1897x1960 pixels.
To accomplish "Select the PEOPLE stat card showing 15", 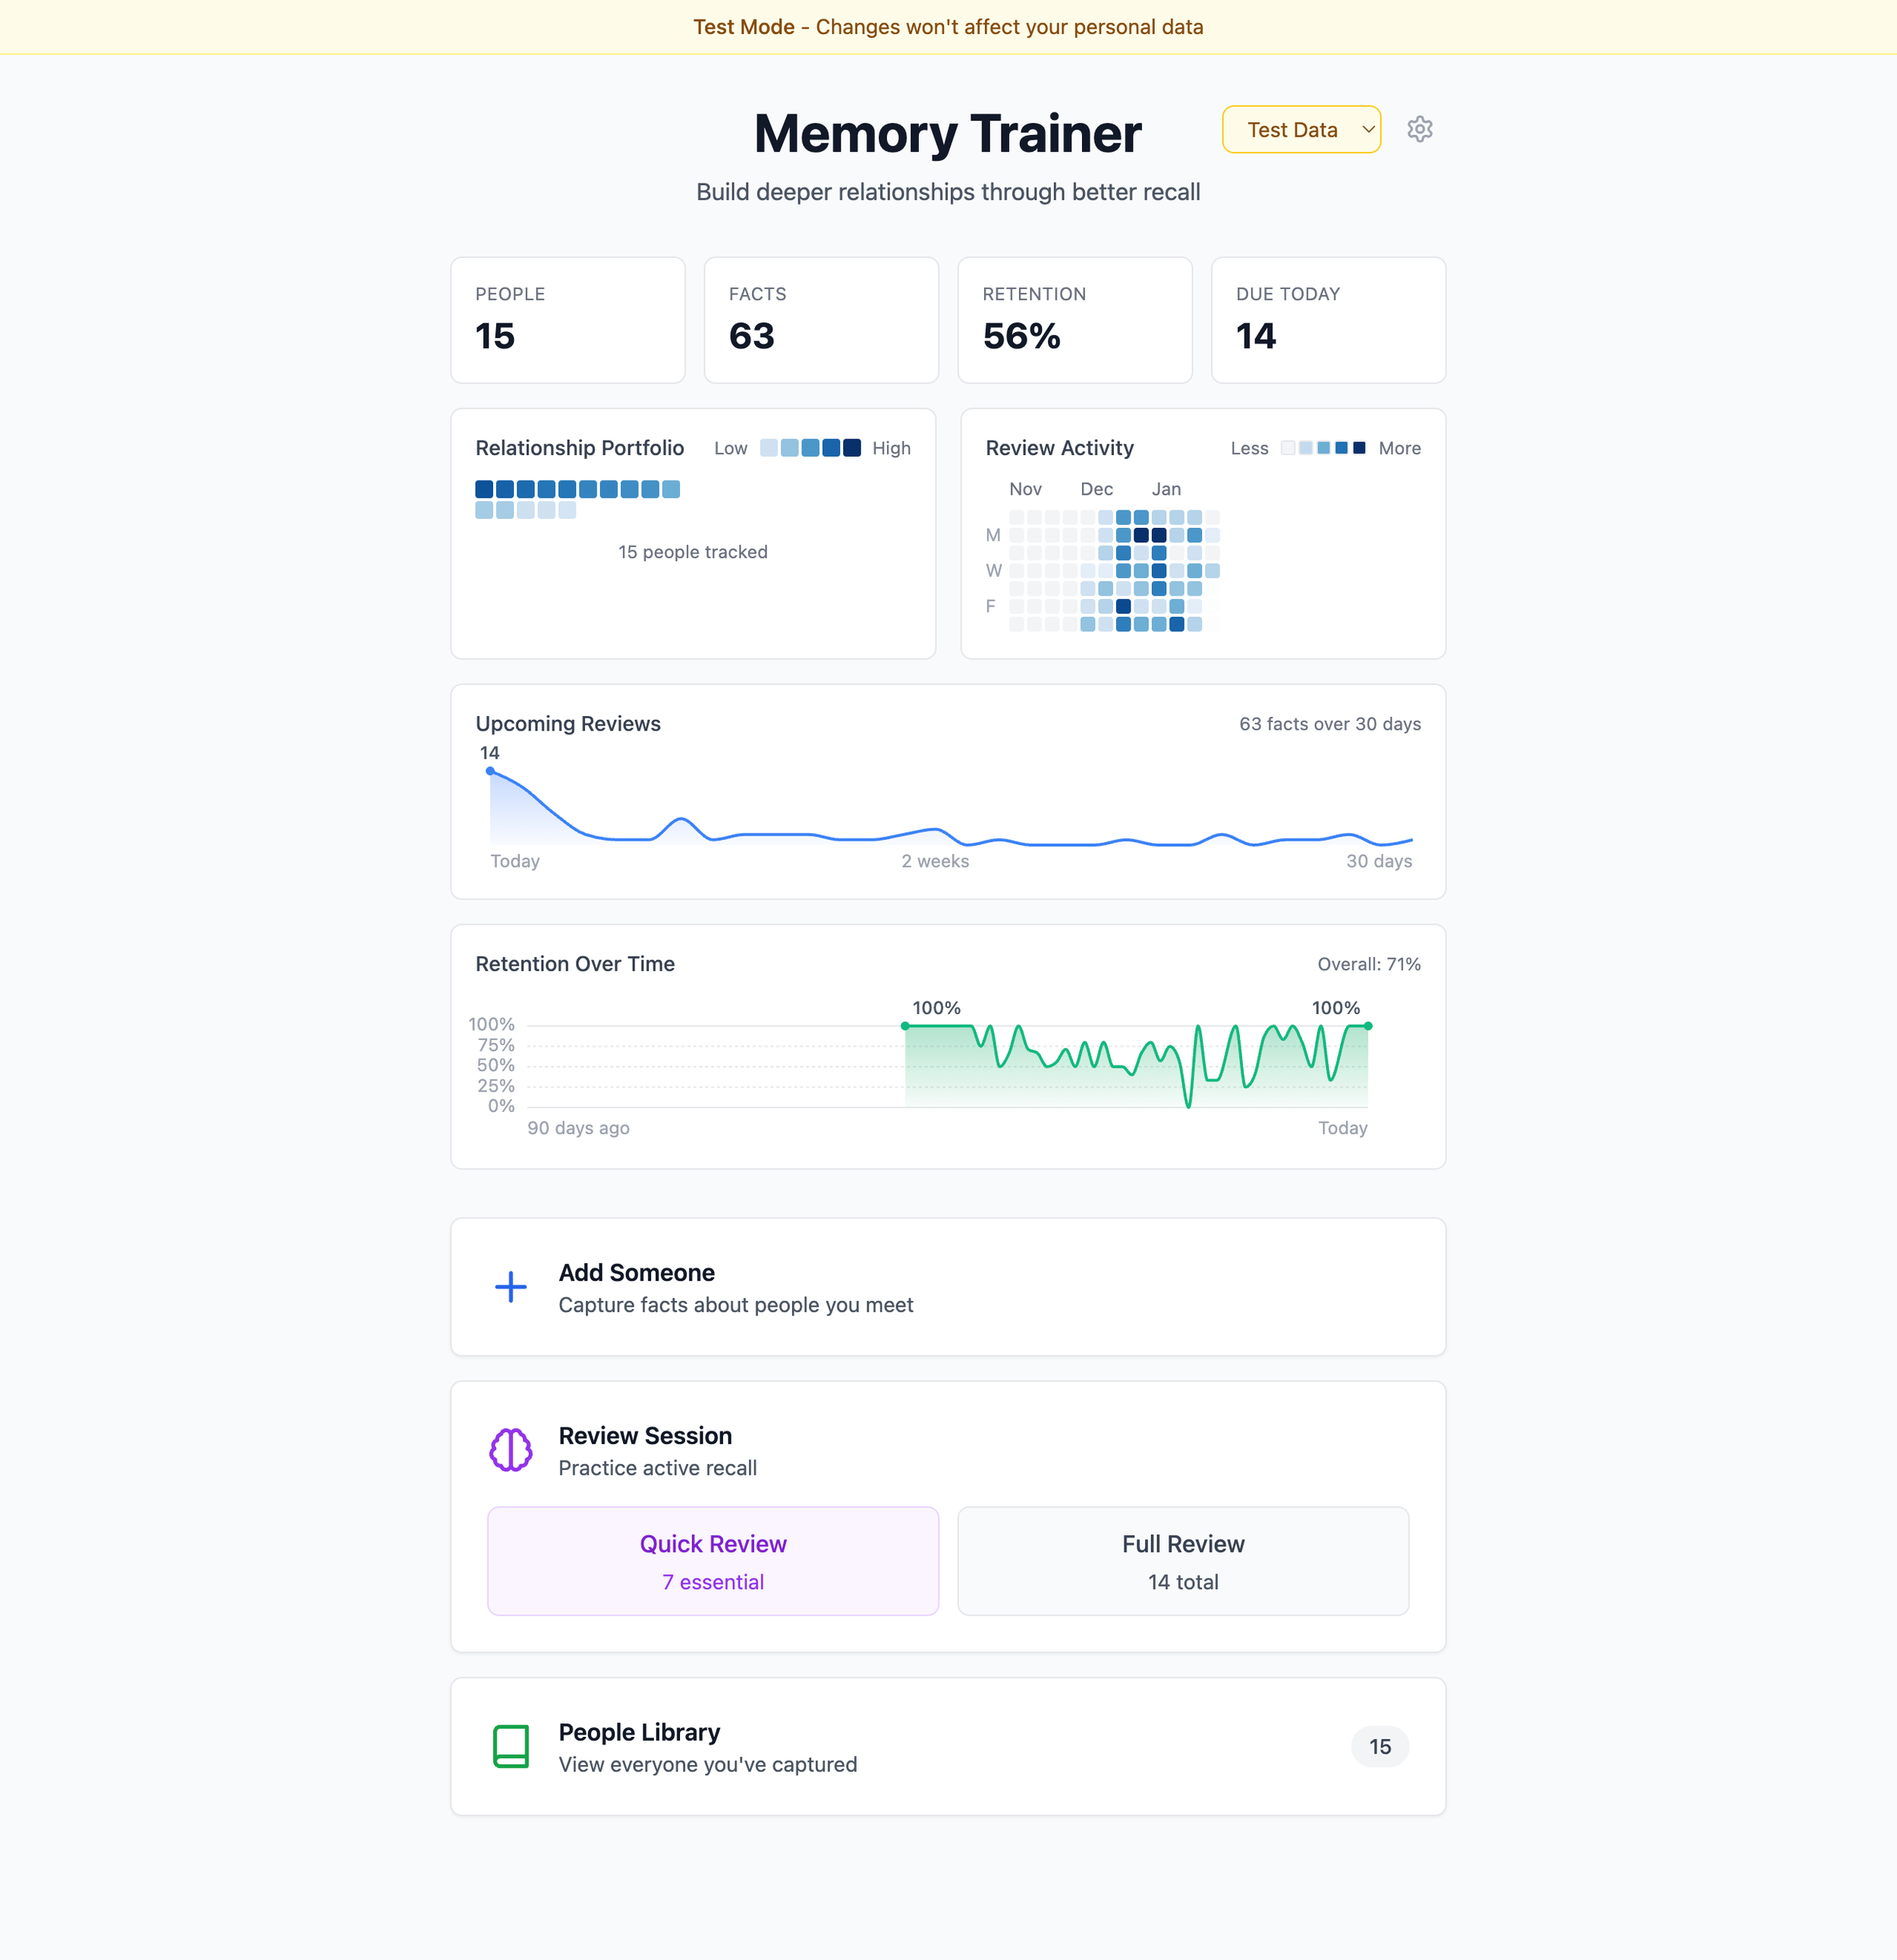I will (568, 320).
